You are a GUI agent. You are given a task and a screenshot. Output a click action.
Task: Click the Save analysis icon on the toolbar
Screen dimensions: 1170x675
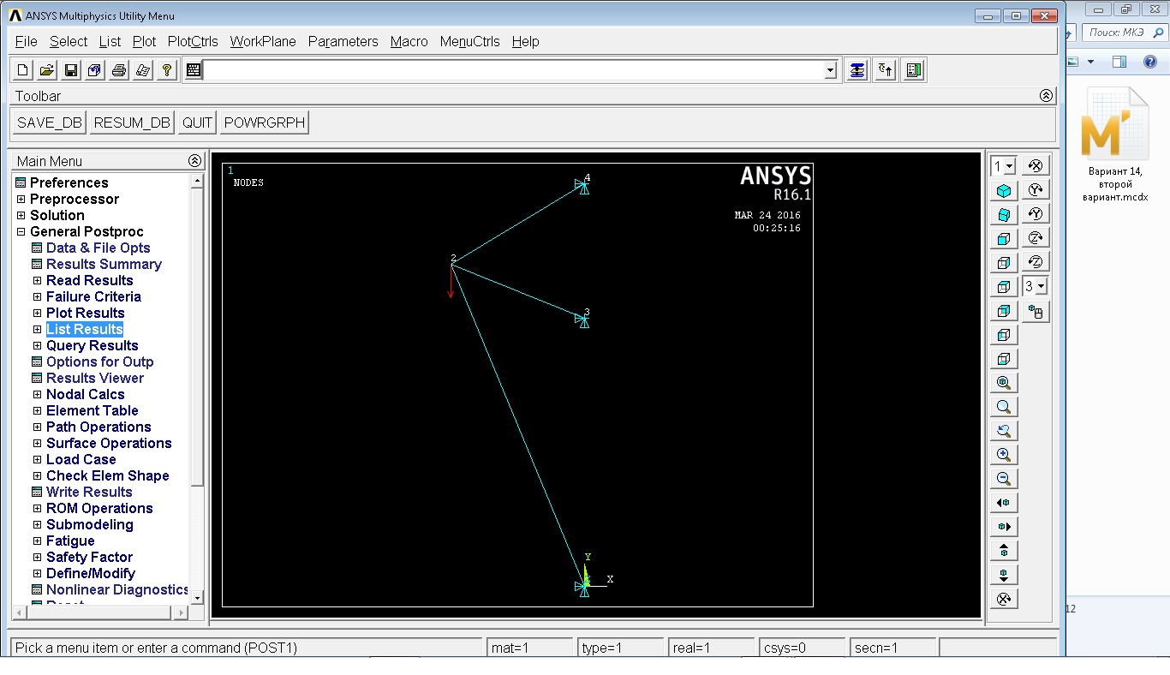71,69
